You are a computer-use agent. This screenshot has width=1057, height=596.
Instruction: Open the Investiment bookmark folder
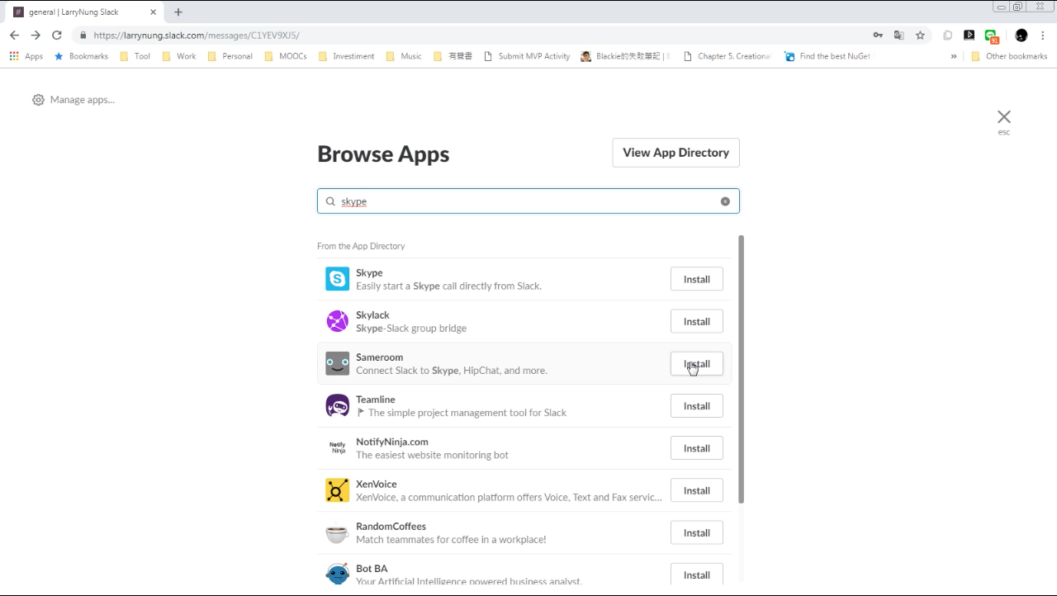(347, 56)
